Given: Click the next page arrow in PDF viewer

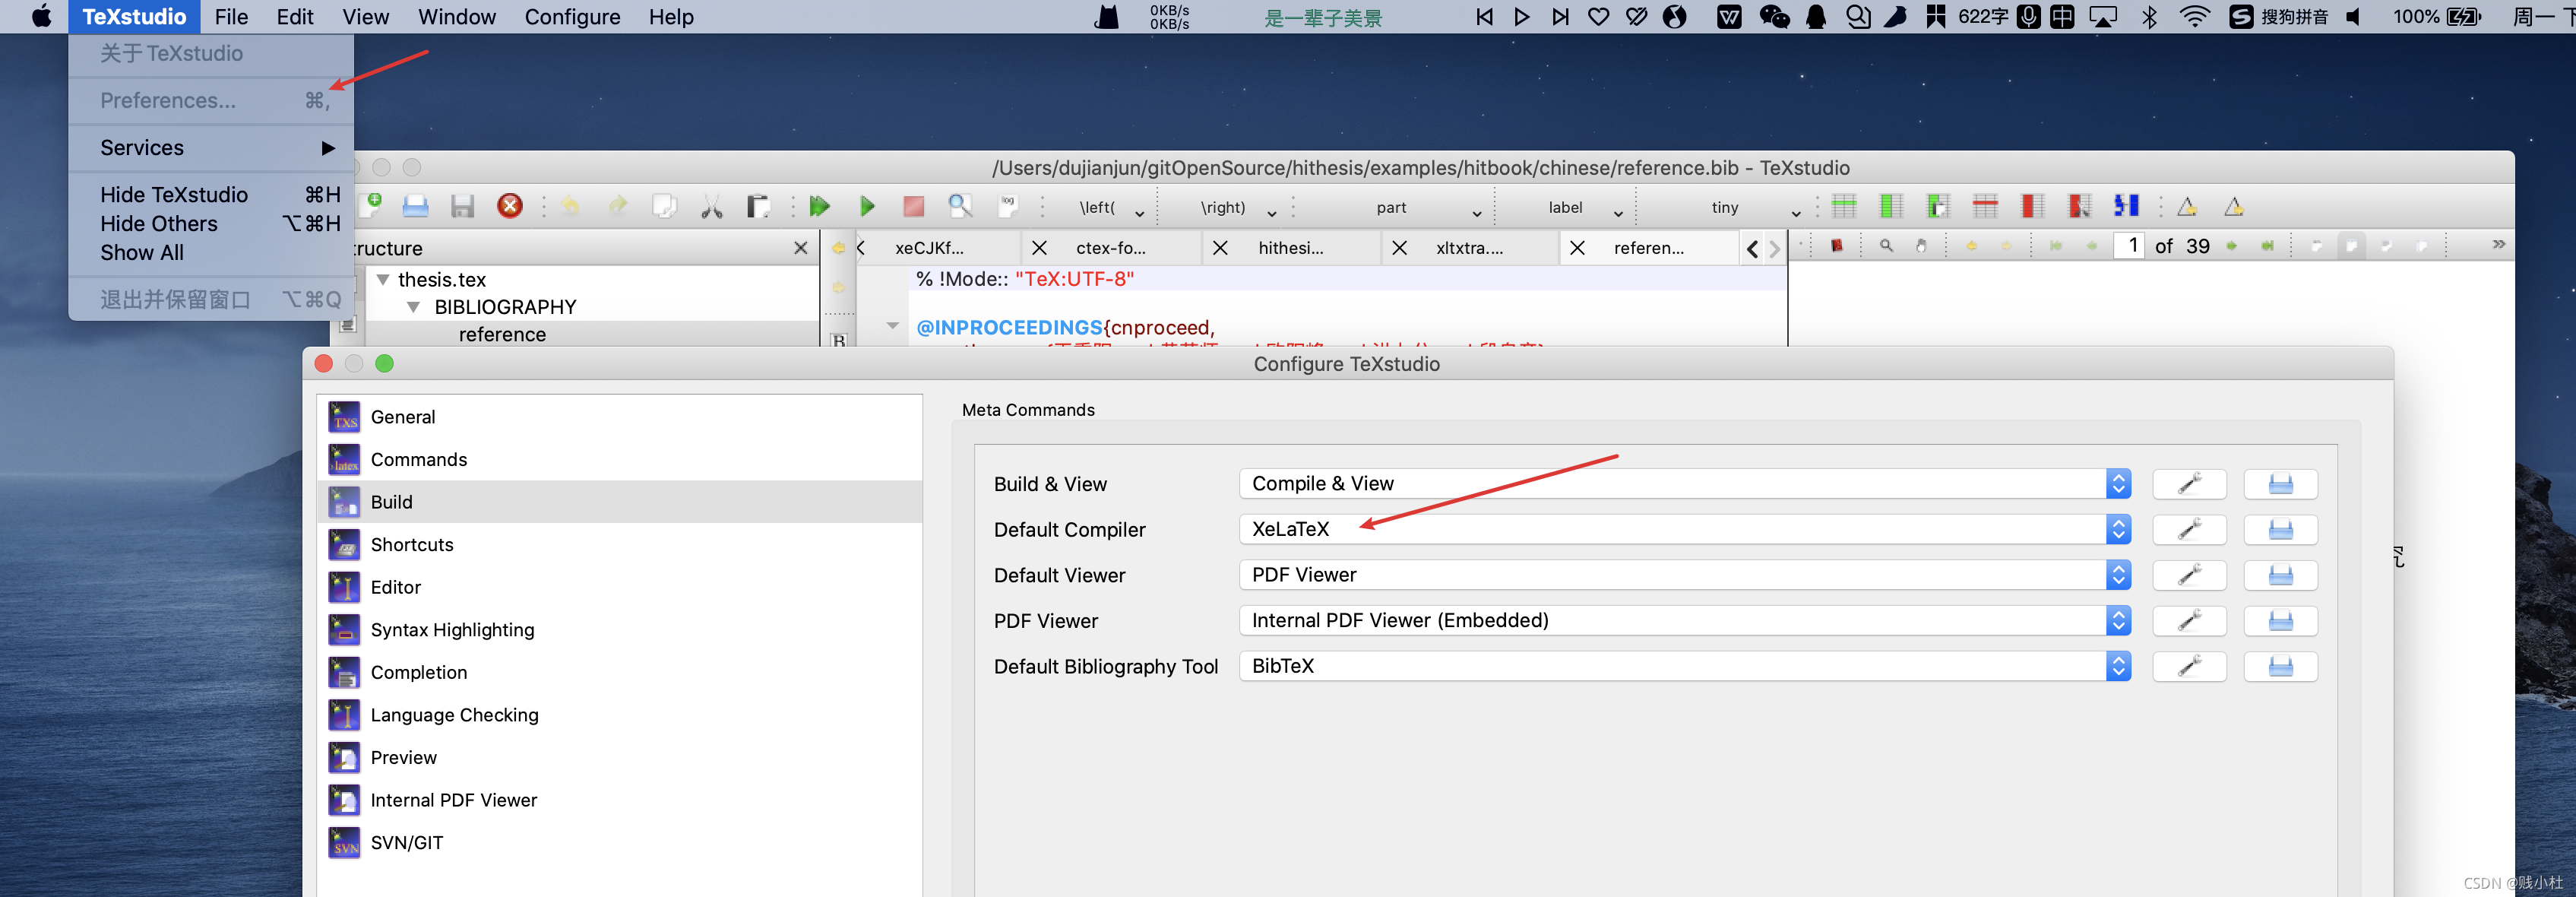Looking at the screenshot, I should point(2231,246).
